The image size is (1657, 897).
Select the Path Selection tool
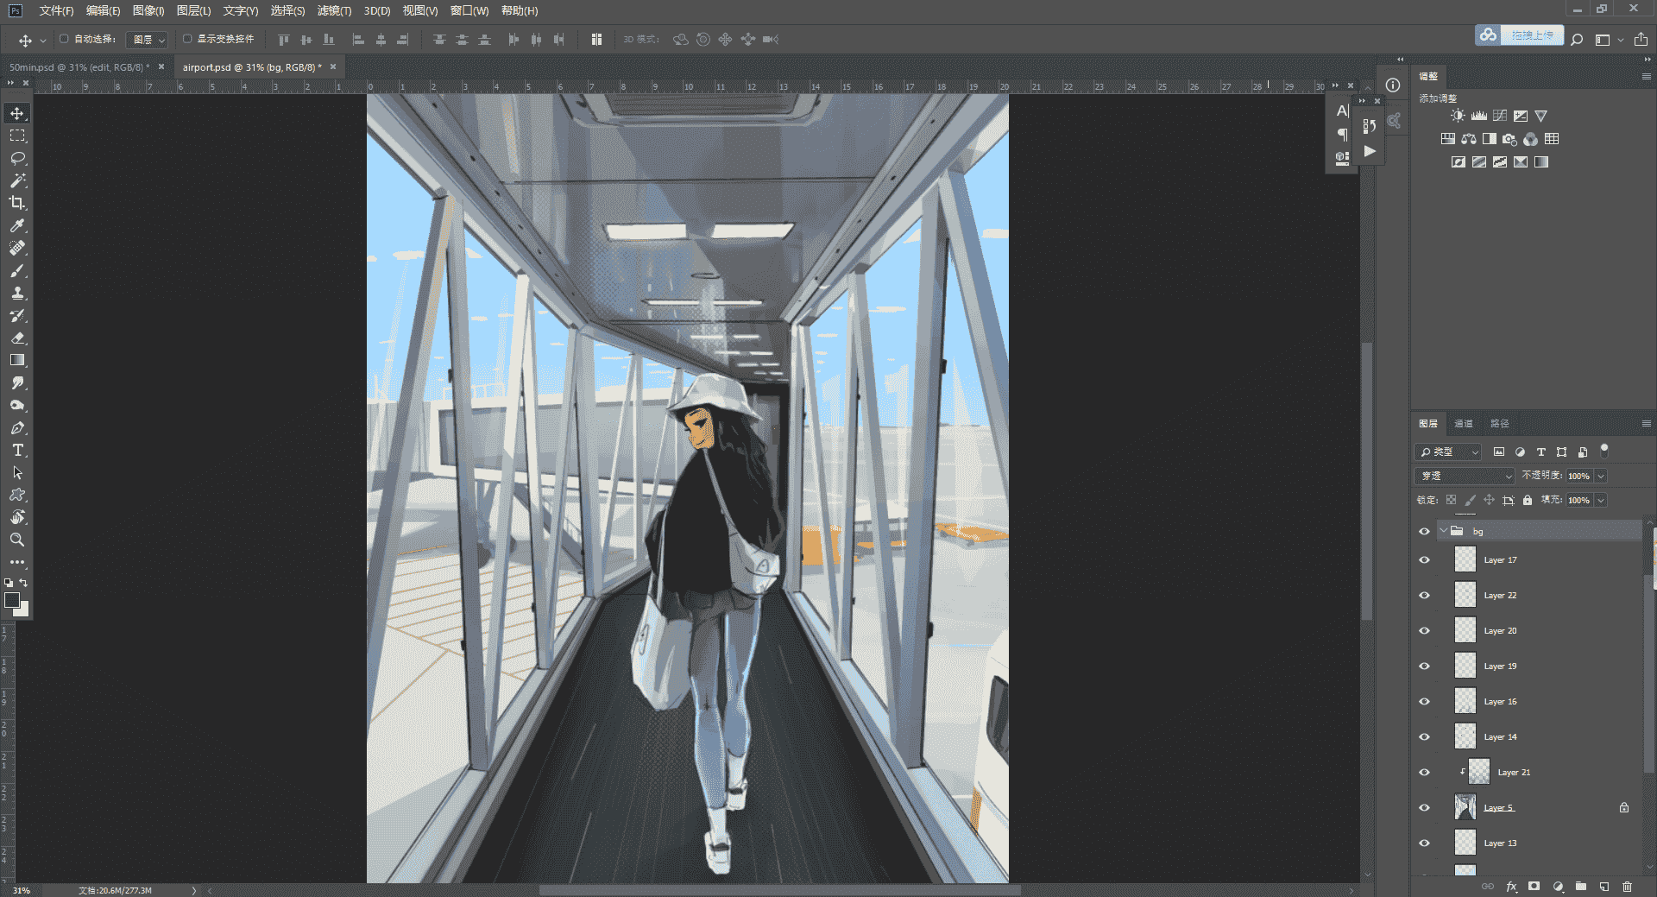17,472
